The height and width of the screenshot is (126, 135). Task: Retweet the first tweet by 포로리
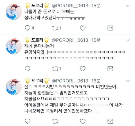tap(55, 28)
